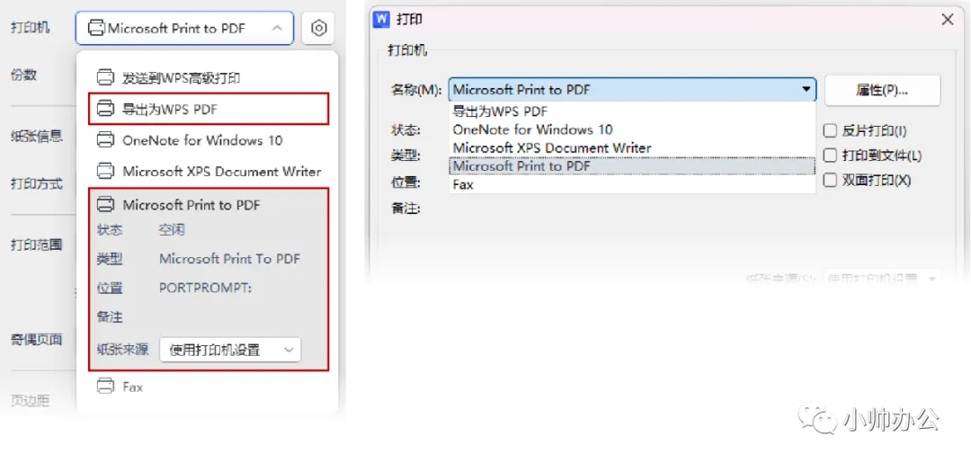Enable the 打印到文件(L) checkbox
971x463 pixels.
(x=829, y=156)
